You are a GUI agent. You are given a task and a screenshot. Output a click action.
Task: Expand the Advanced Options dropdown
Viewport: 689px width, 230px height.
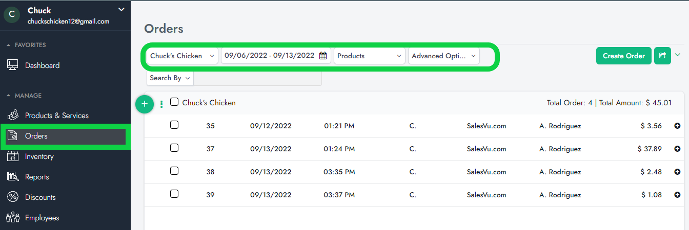tap(443, 56)
